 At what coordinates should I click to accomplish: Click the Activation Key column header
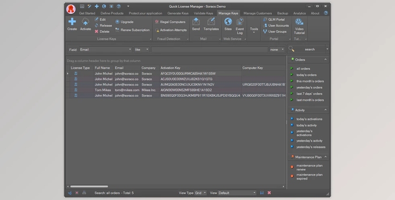click(x=200, y=68)
